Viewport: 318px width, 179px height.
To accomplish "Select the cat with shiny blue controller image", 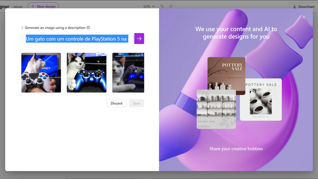I will click(x=87, y=73).
